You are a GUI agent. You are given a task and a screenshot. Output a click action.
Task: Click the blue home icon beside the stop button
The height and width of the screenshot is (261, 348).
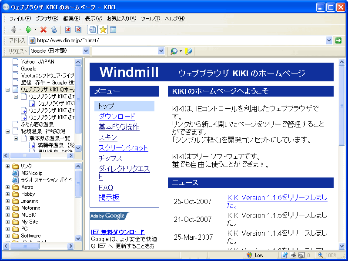54,30
